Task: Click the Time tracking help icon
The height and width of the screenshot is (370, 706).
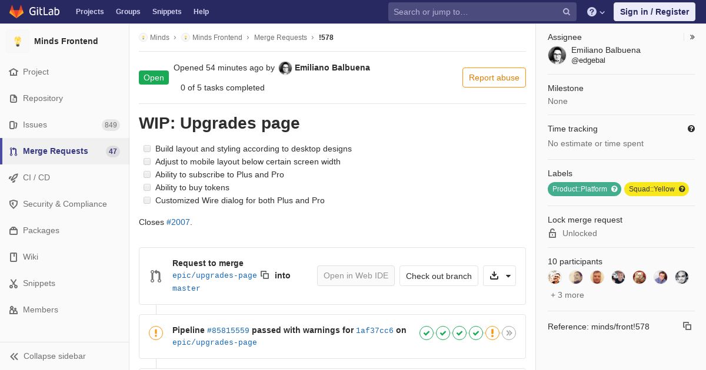Action: [691, 129]
